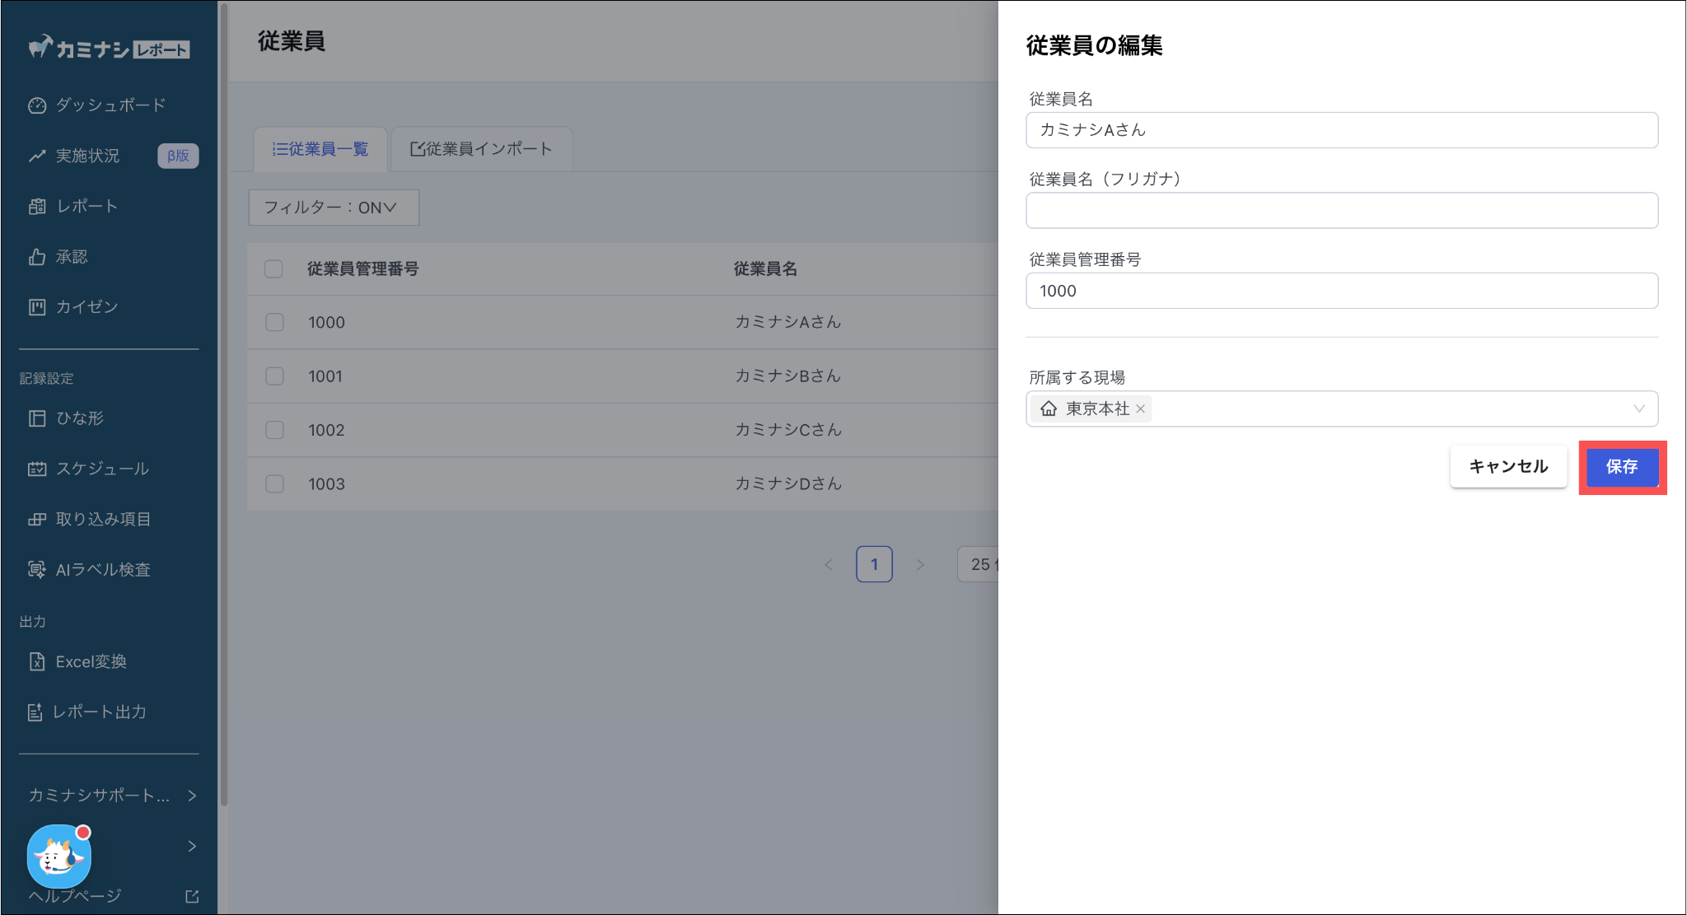1687x915 pixels.
Task: Open the goat chat support icon
Action: (58, 857)
